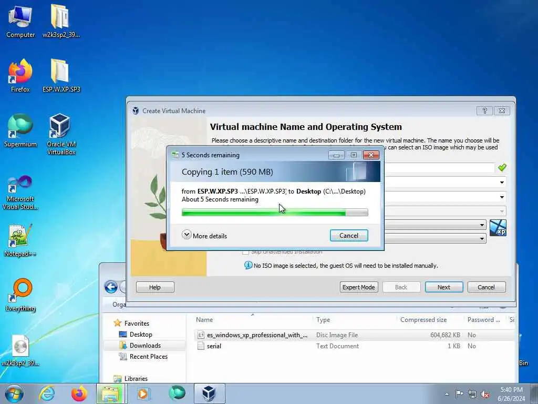538x404 pixels.
Task: Select the Everything search desktop shortcut
Action: point(20,295)
